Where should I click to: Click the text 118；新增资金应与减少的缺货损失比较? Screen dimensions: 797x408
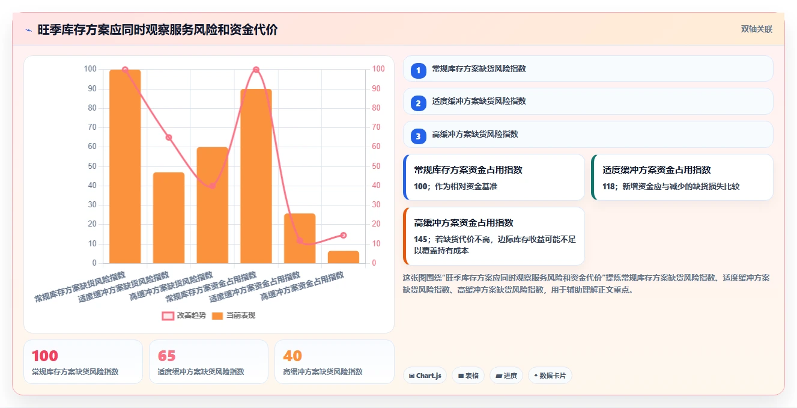[671, 186]
